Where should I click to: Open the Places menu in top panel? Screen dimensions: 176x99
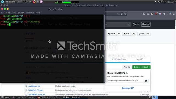pos(20,2)
